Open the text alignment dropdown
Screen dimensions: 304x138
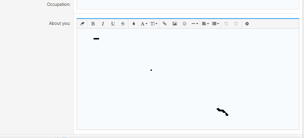205,24
